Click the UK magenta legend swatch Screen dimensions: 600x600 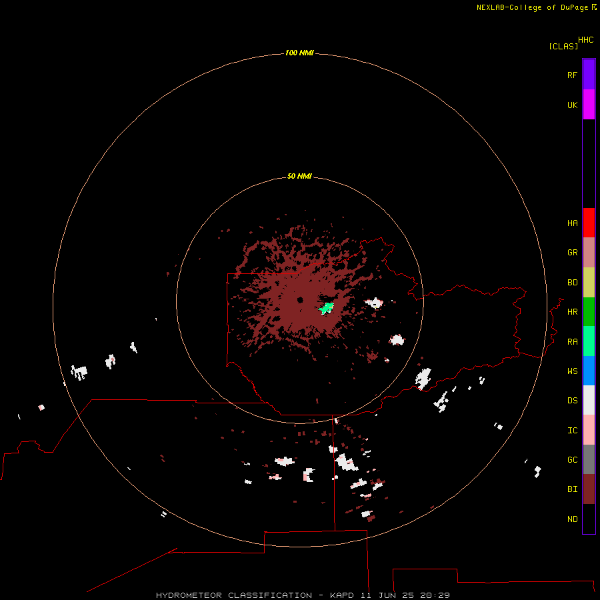[589, 105]
